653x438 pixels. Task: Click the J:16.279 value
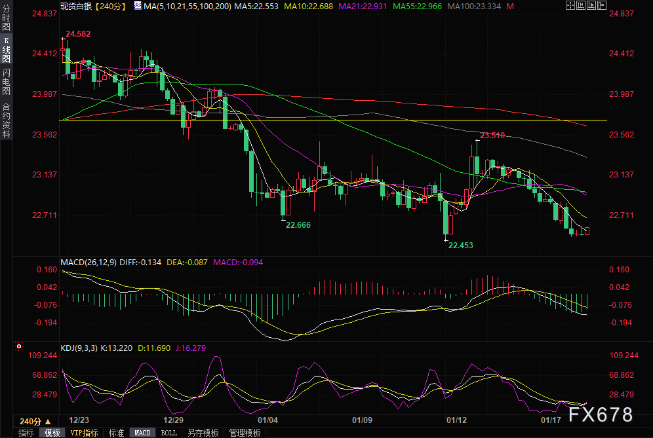click(x=191, y=348)
